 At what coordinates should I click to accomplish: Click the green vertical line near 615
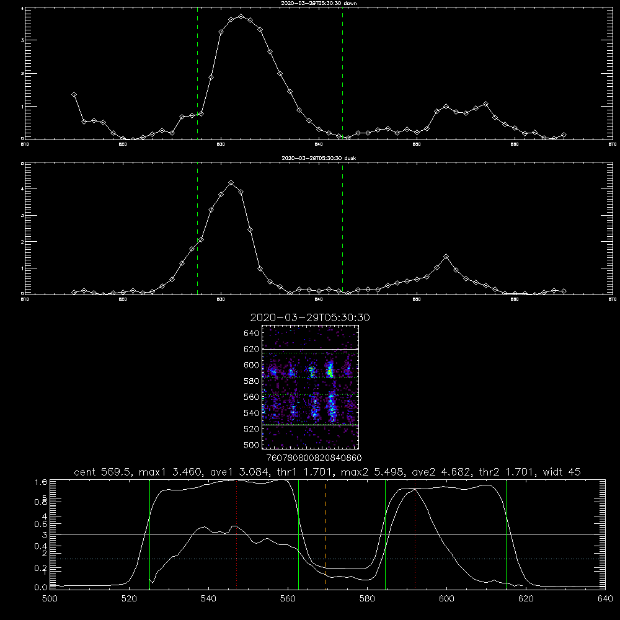[506, 534]
